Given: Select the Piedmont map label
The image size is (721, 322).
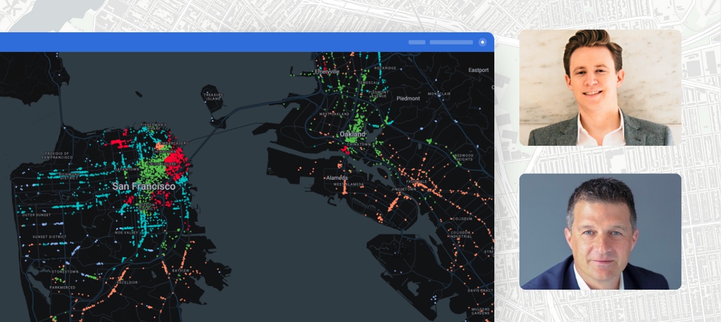Looking at the screenshot, I should coord(408,98).
